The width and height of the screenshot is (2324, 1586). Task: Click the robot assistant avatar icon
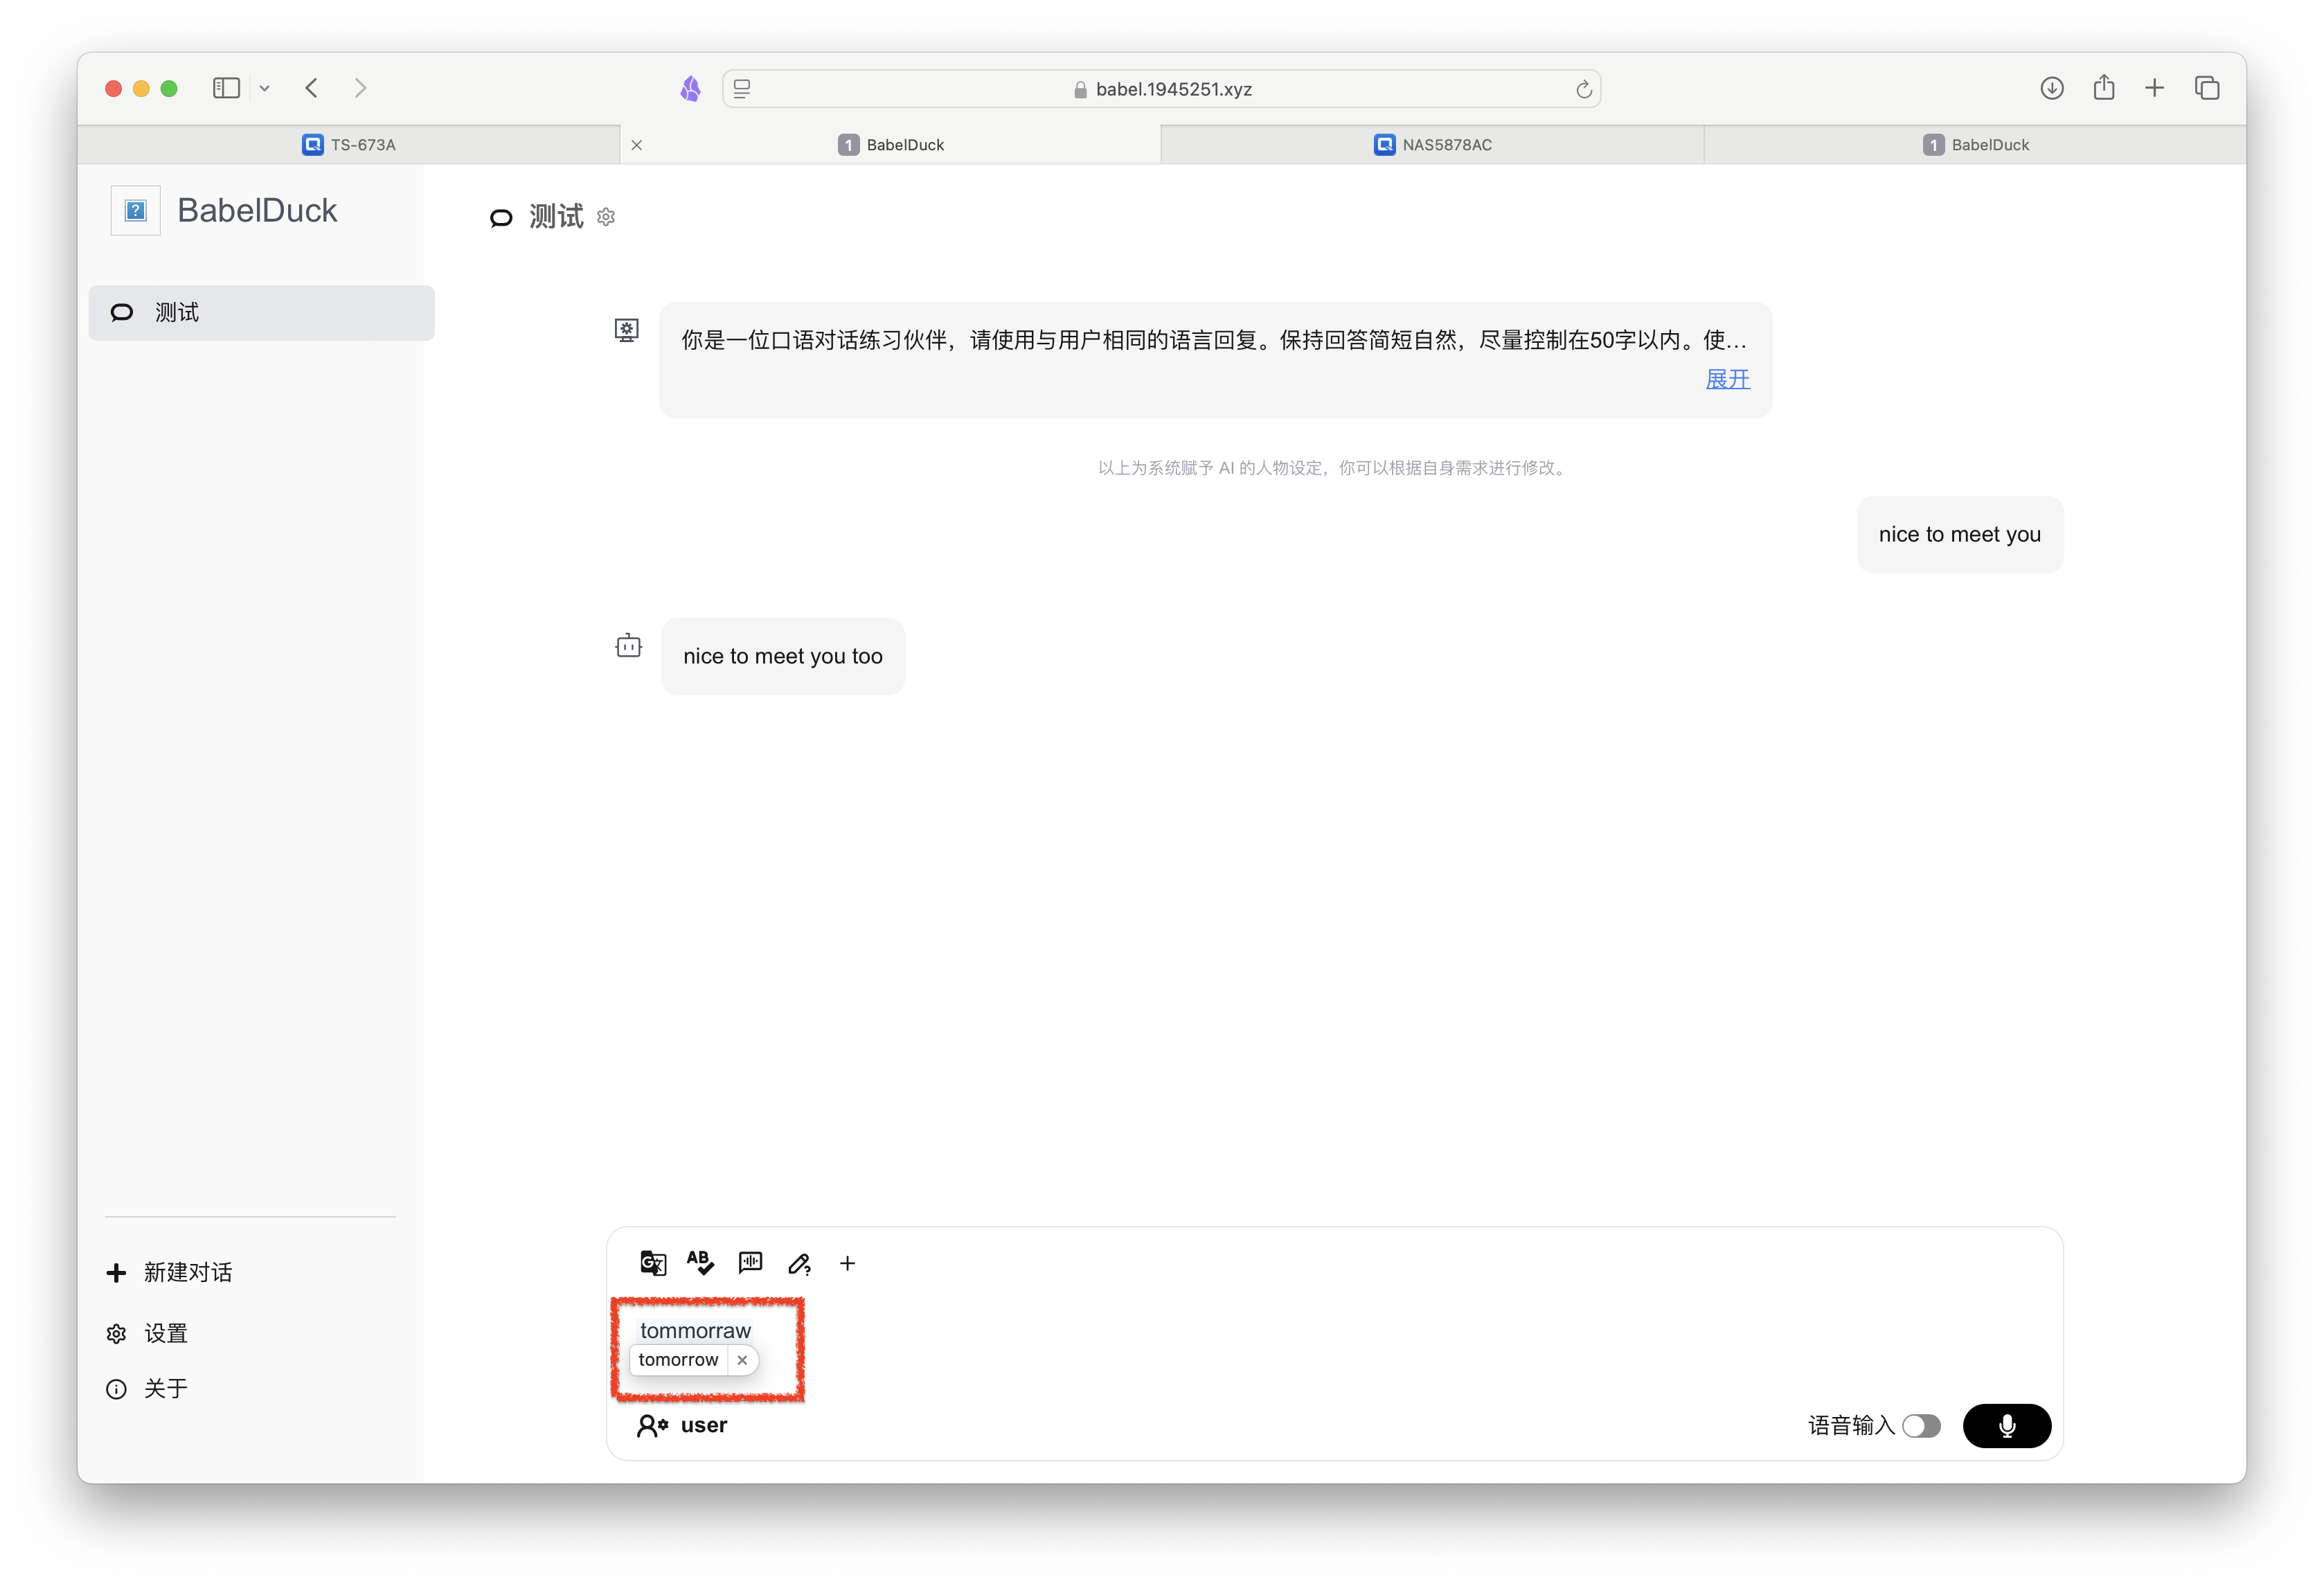pos(628,645)
